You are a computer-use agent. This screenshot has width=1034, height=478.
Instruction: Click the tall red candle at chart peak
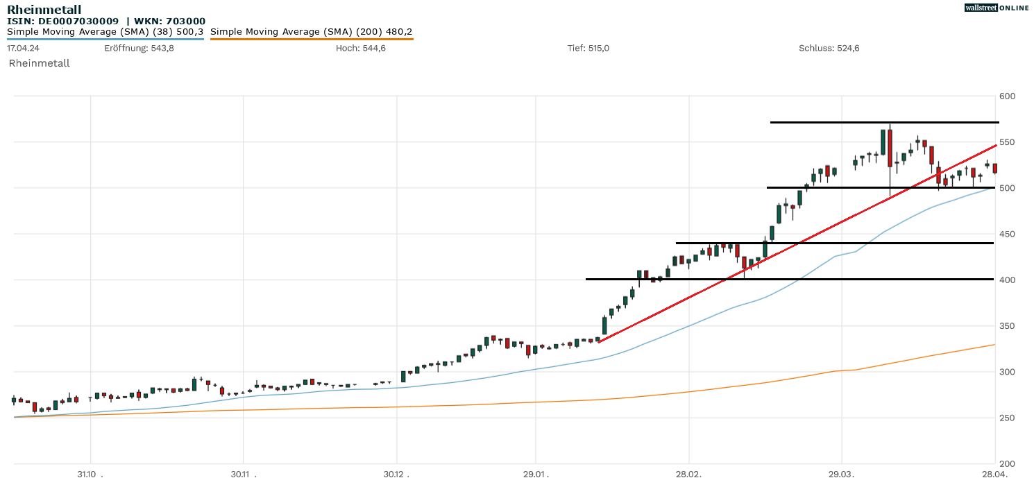coord(890,148)
